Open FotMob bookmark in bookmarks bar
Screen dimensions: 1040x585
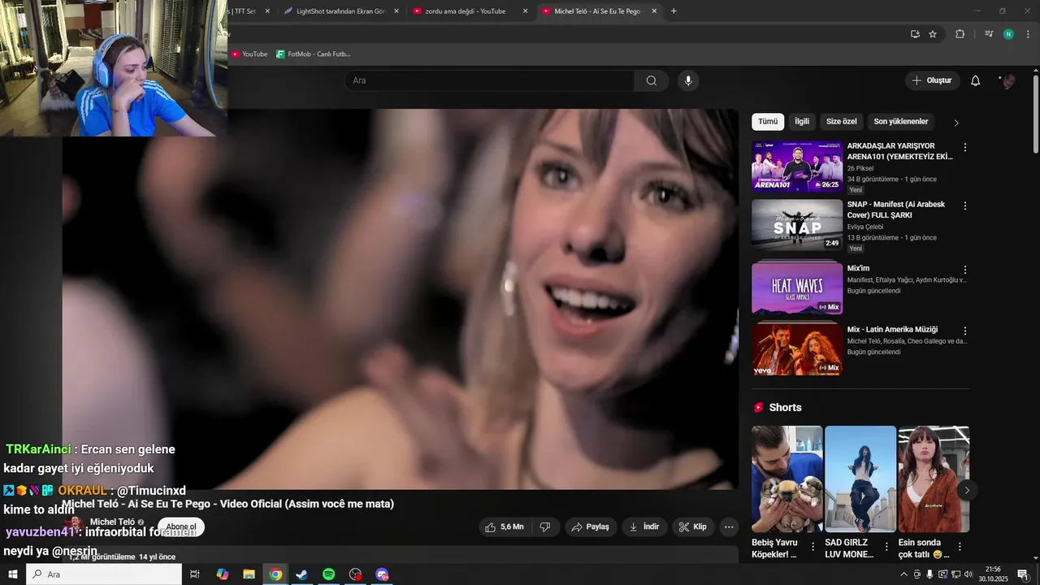[314, 54]
